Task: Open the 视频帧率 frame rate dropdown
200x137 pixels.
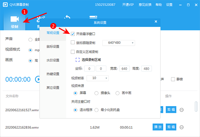Action: pyautogui.click(x=106, y=78)
